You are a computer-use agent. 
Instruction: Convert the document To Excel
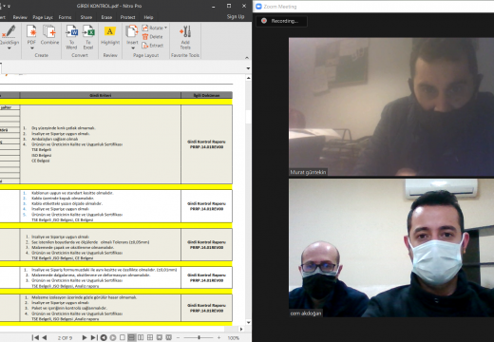point(88,31)
